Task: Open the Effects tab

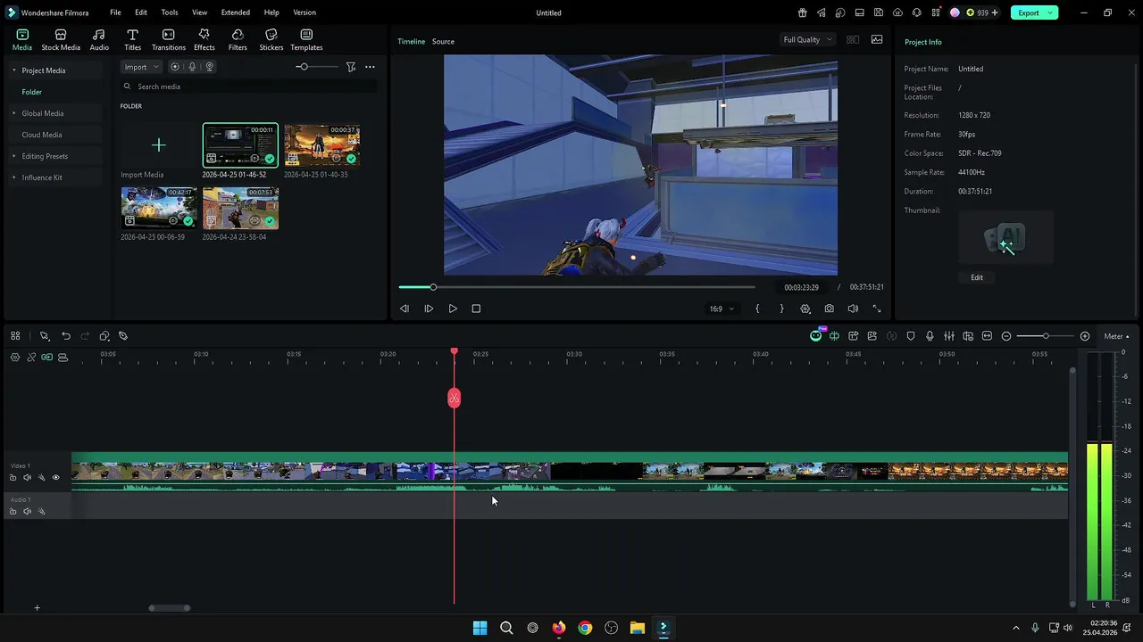Action: tap(204, 39)
